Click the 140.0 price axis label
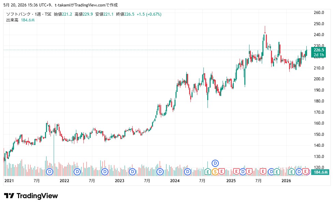The width and height of the screenshot is (334, 206). click(319, 145)
